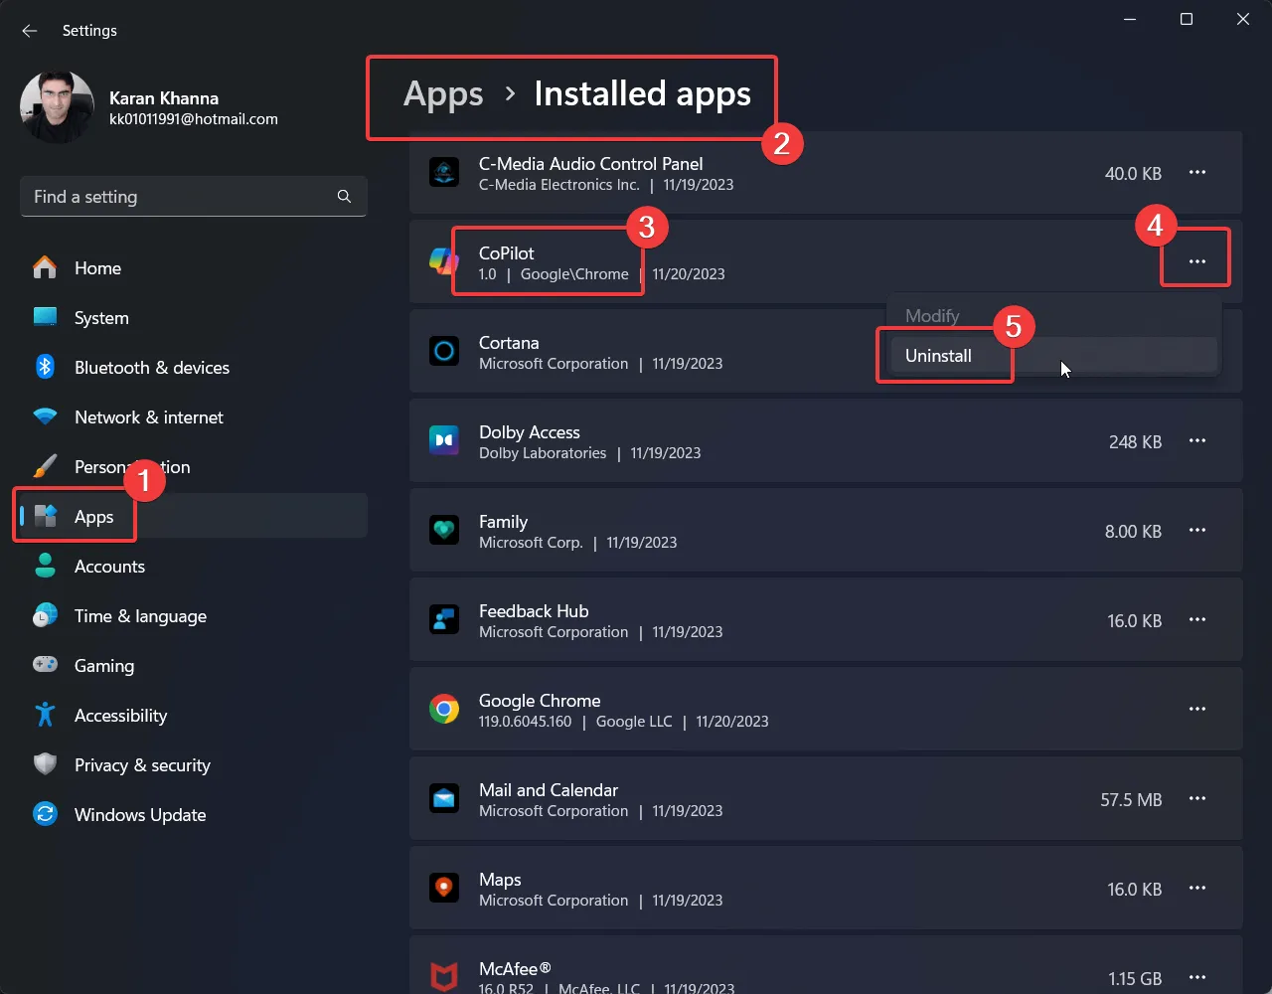1272x994 pixels.
Task: Click the Mail and Calendar app icon
Action: 444,798
